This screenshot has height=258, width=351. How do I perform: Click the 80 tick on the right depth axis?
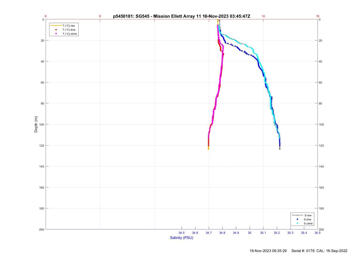pyautogui.click(x=321, y=103)
